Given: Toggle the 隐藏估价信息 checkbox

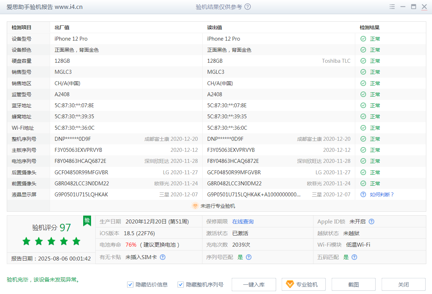Looking at the screenshot, I should click(x=130, y=284).
